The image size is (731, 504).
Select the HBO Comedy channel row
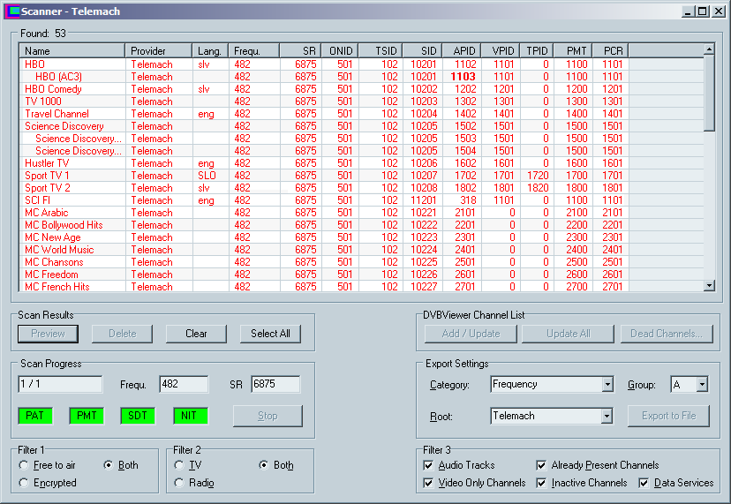coord(324,89)
